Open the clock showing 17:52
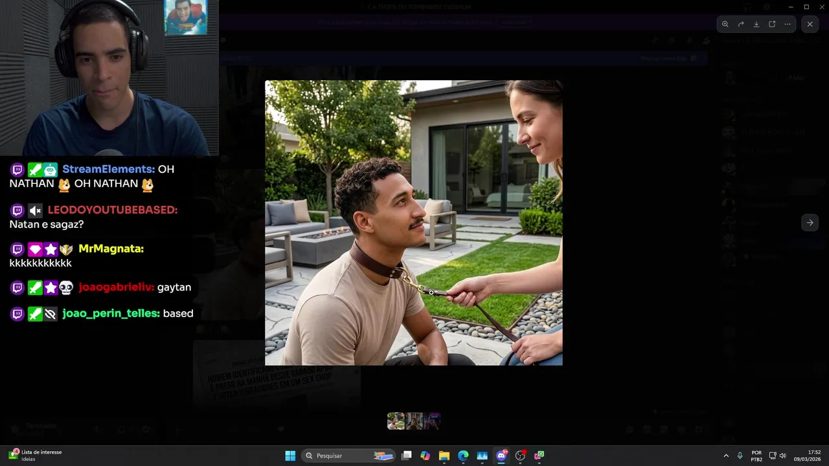The height and width of the screenshot is (466, 829). click(x=808, y=456)
